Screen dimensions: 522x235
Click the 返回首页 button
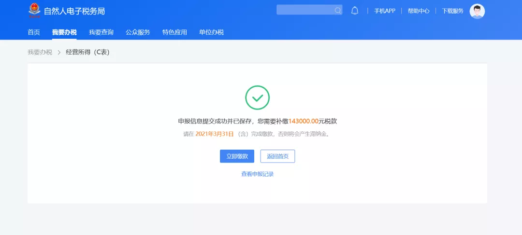[277, 156]
